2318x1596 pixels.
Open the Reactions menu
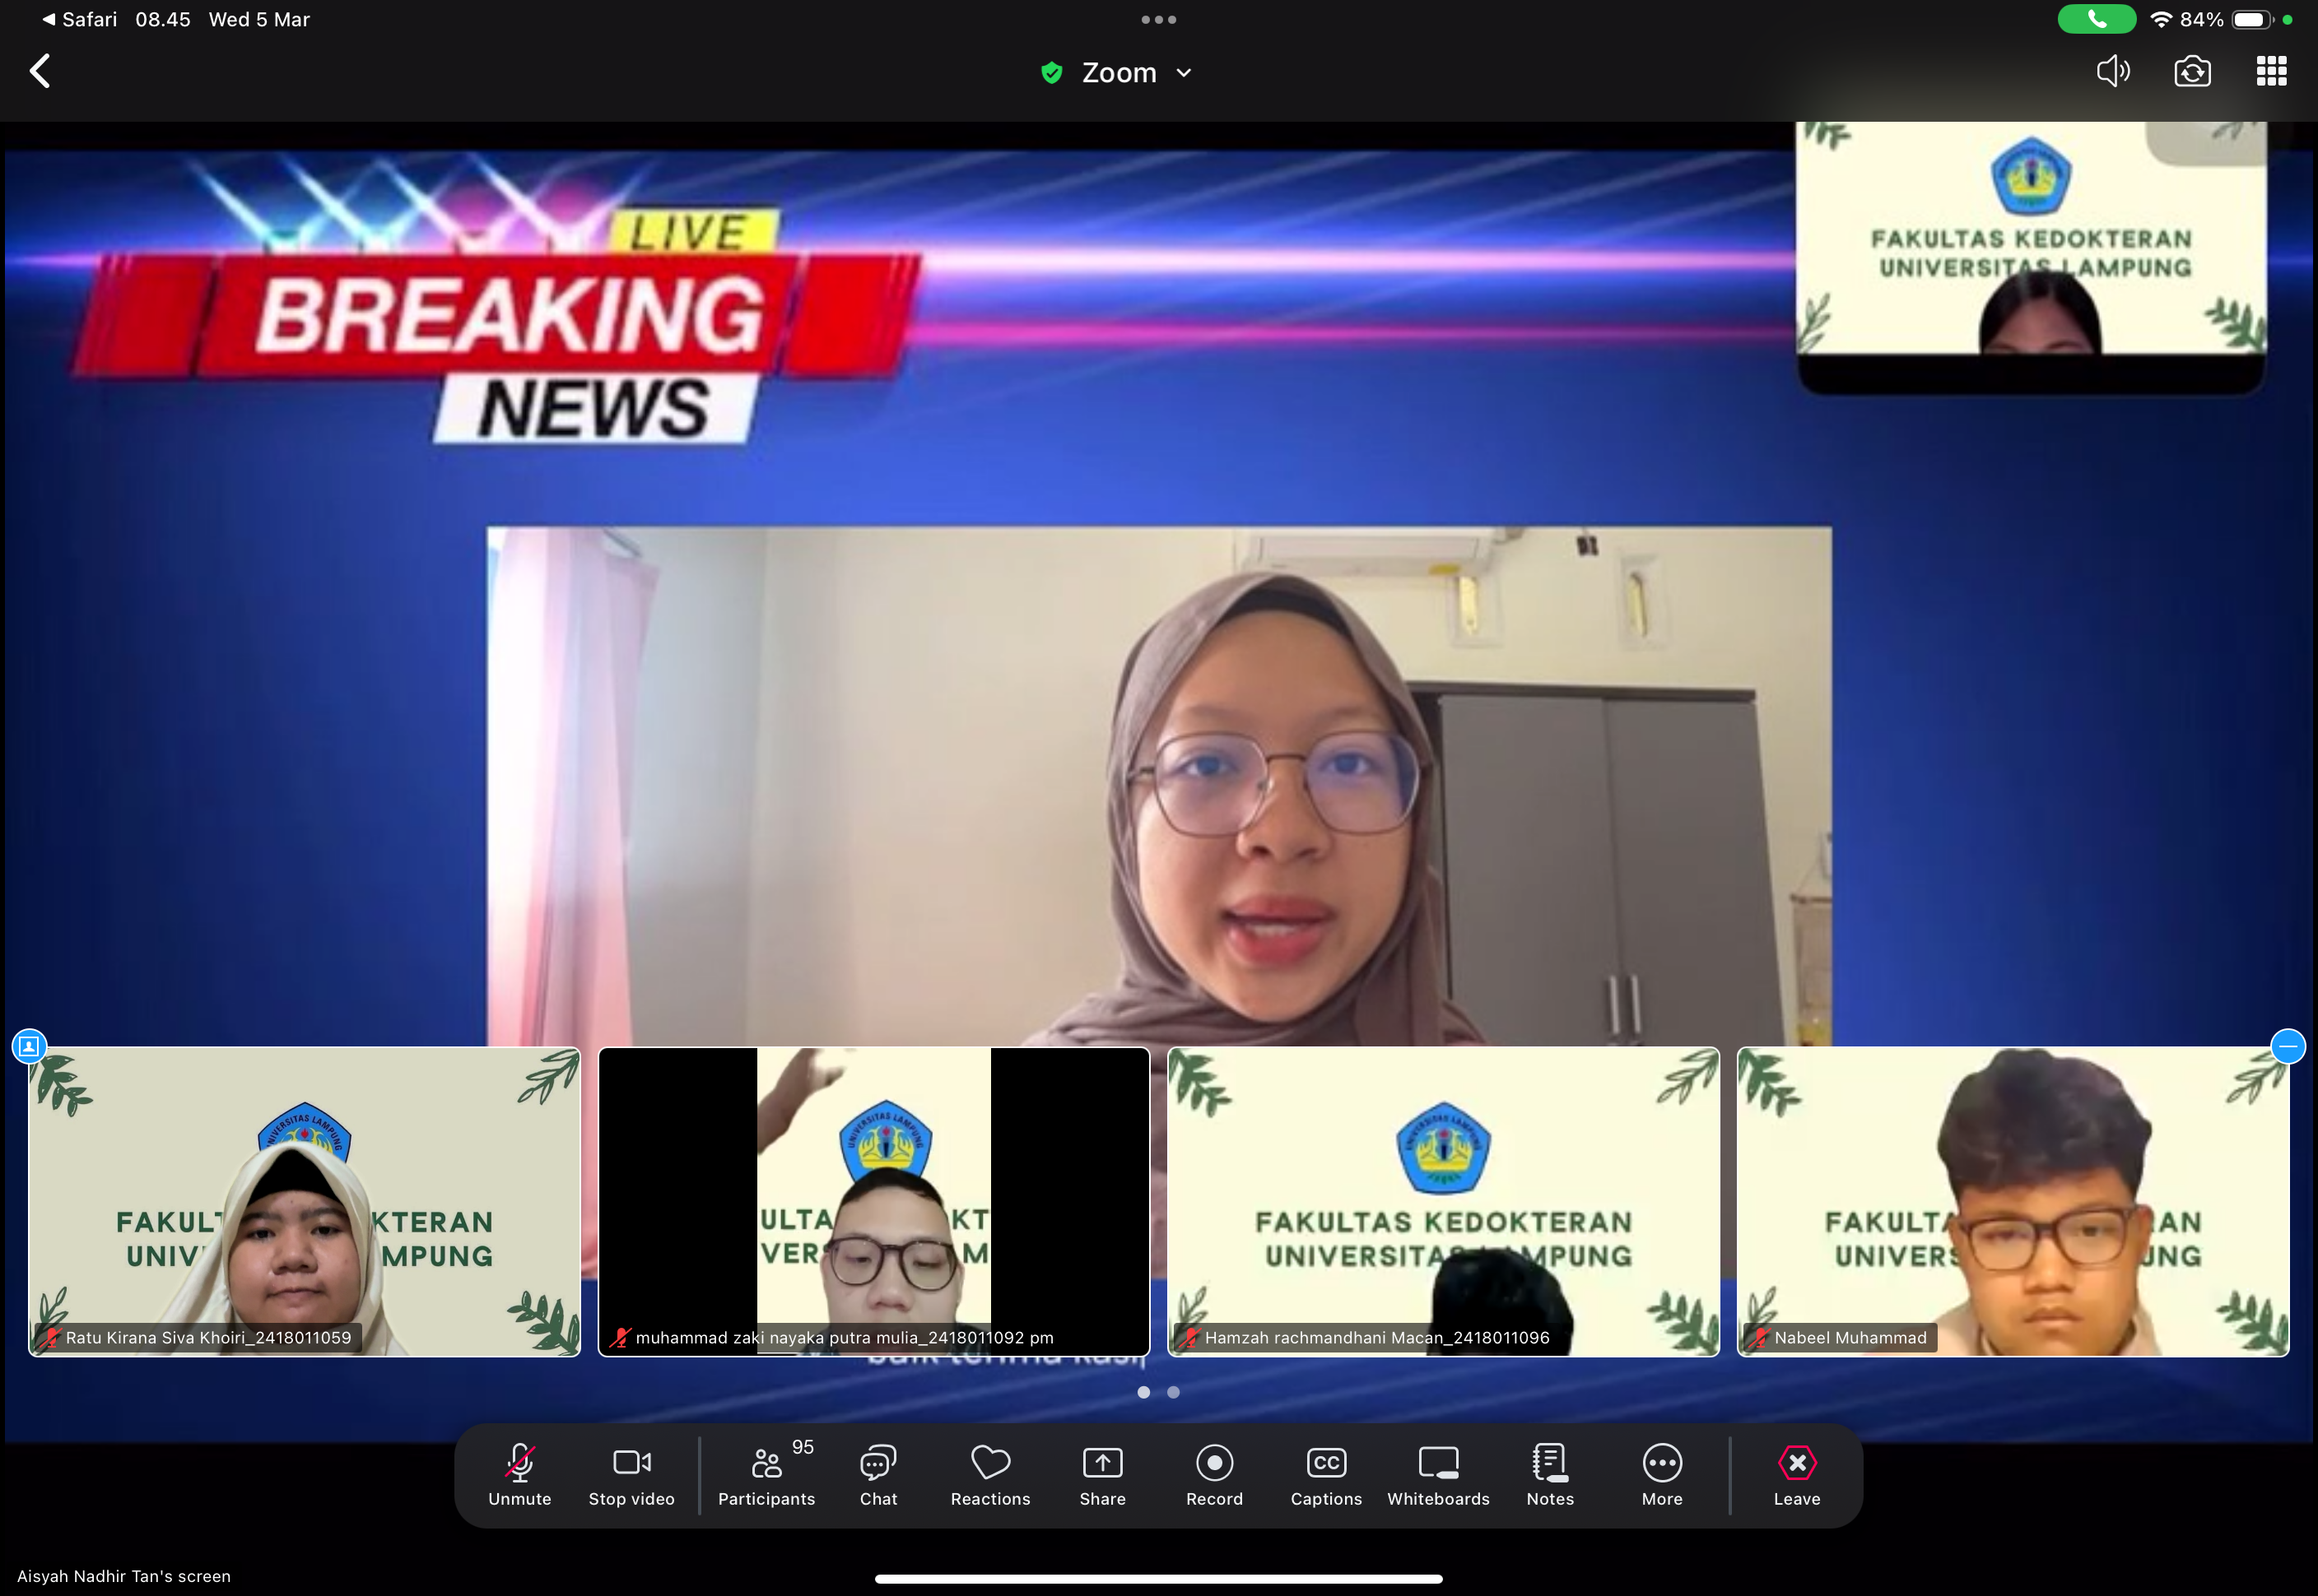(x=990, y=1475)
